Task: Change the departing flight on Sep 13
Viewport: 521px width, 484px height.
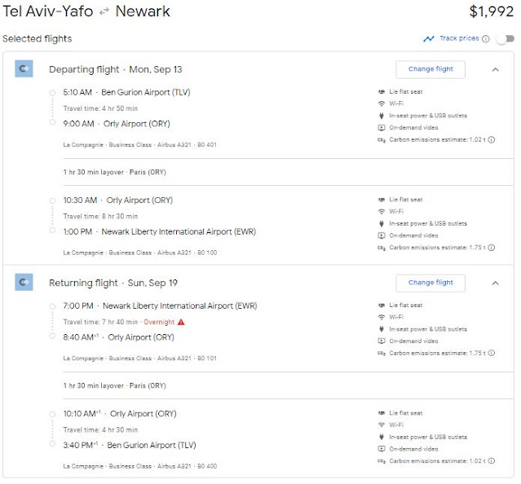Action: click(x=430, y=69)
